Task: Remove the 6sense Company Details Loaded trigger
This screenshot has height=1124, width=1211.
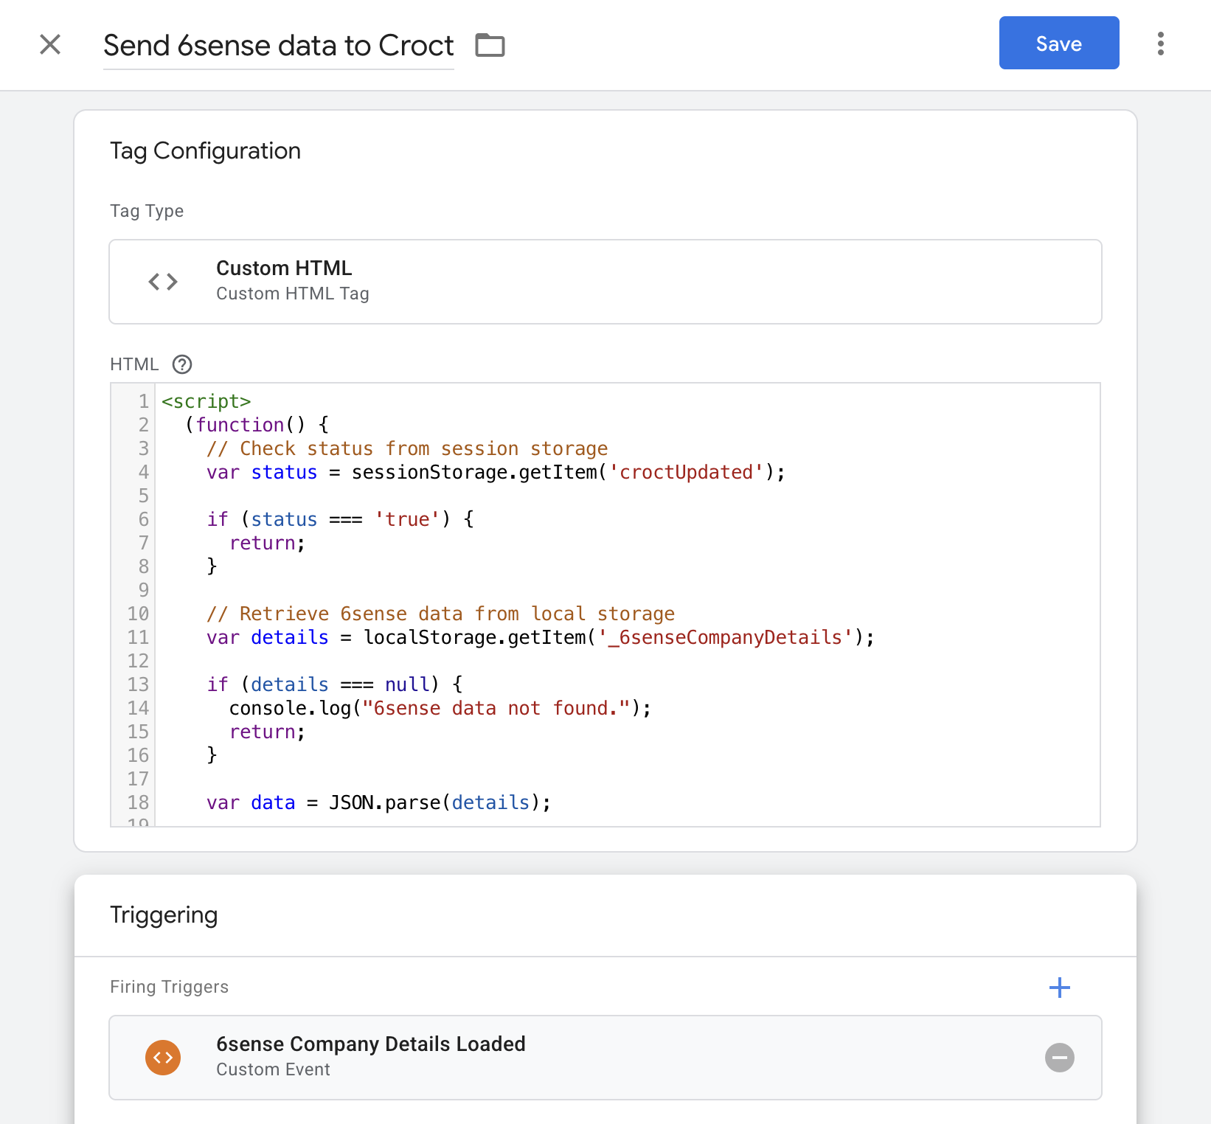Action: click(x=1060, y=1058)
